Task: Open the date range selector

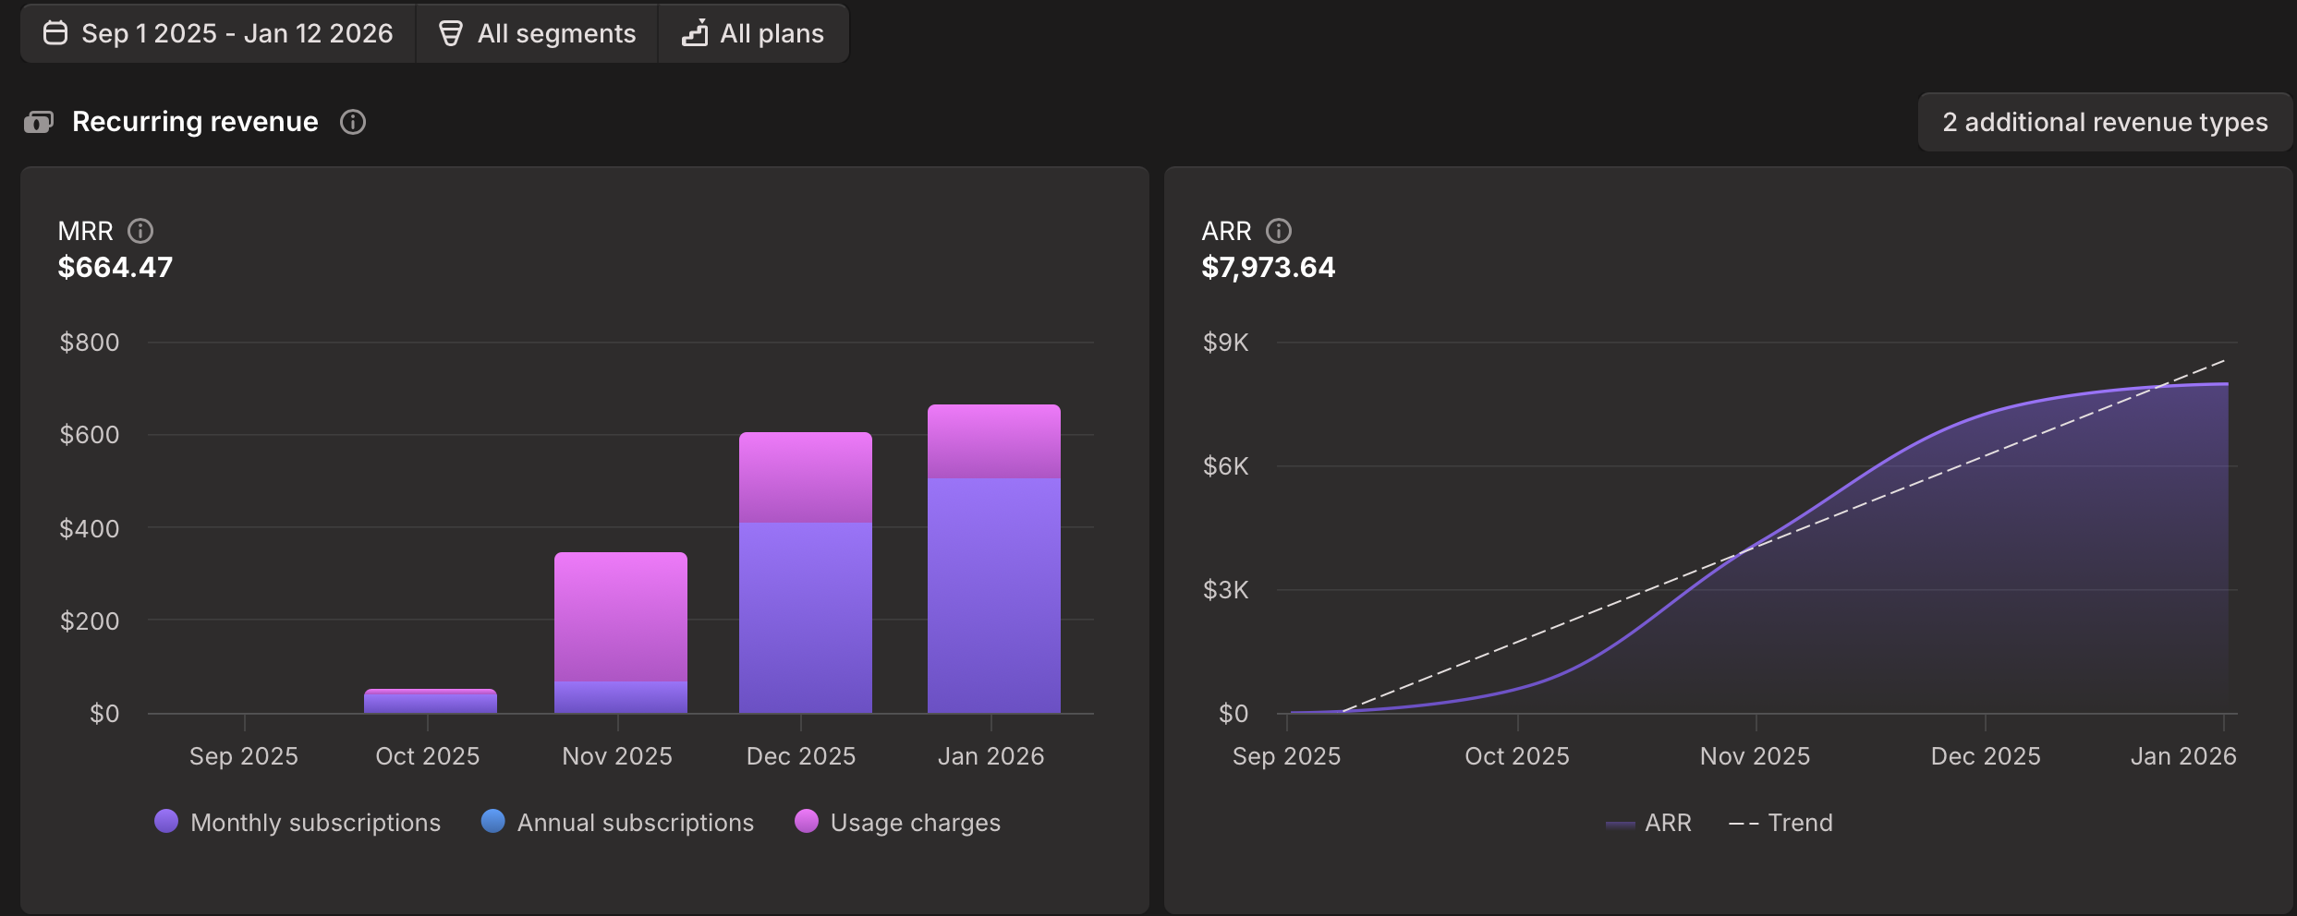Action: (x=219, y=32)
